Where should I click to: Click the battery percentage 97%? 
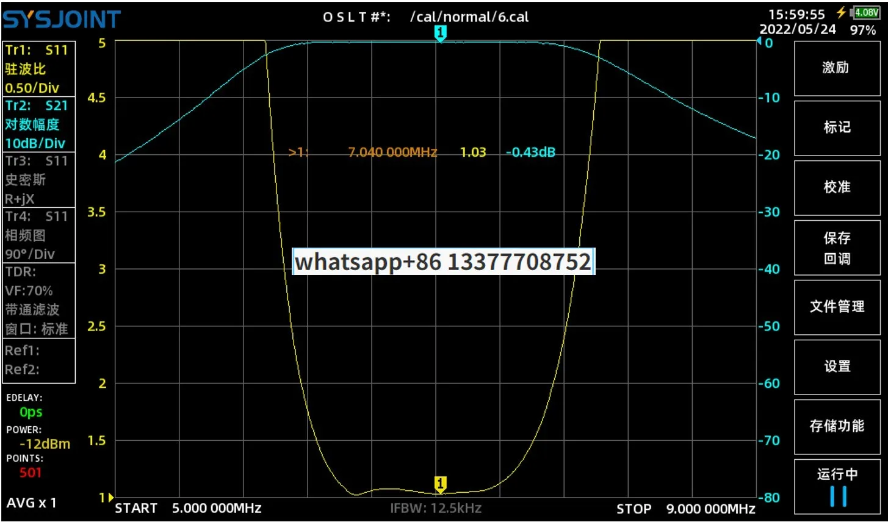pos(863,30)
